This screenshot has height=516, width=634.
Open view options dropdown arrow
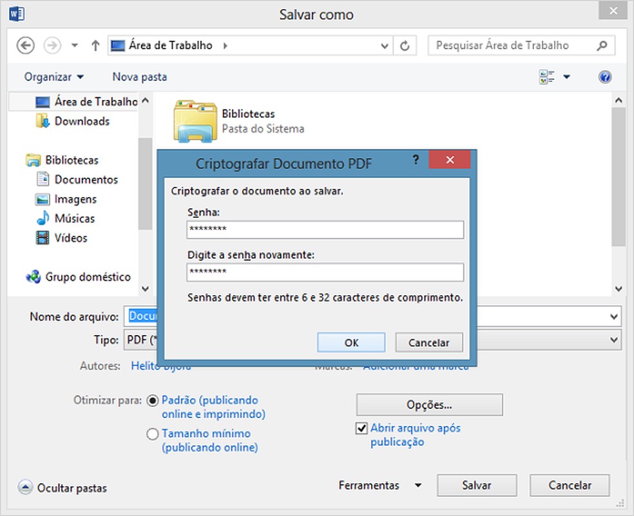pos(567,77)
